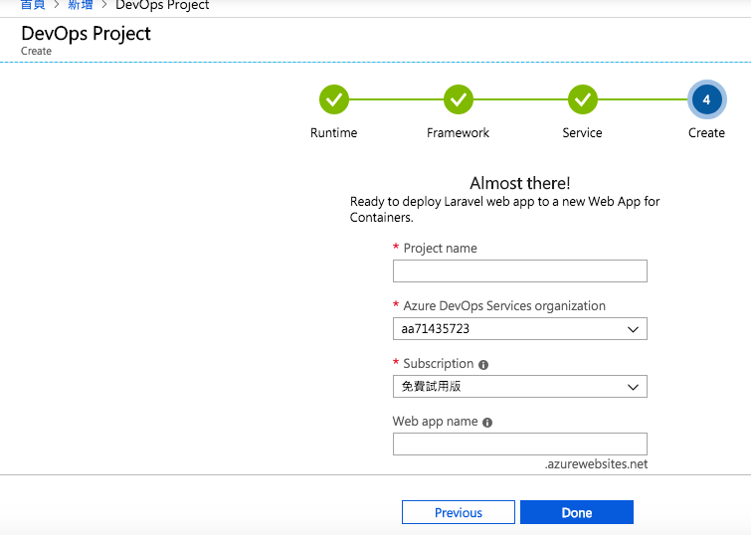This screenshot has width=751, height=535.
Task: Click the DevOps Project breadcrumb text
Action: (x=162, y=5)
